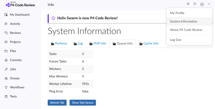
Task: Open the Jobs page
Action: click(13, 69)
